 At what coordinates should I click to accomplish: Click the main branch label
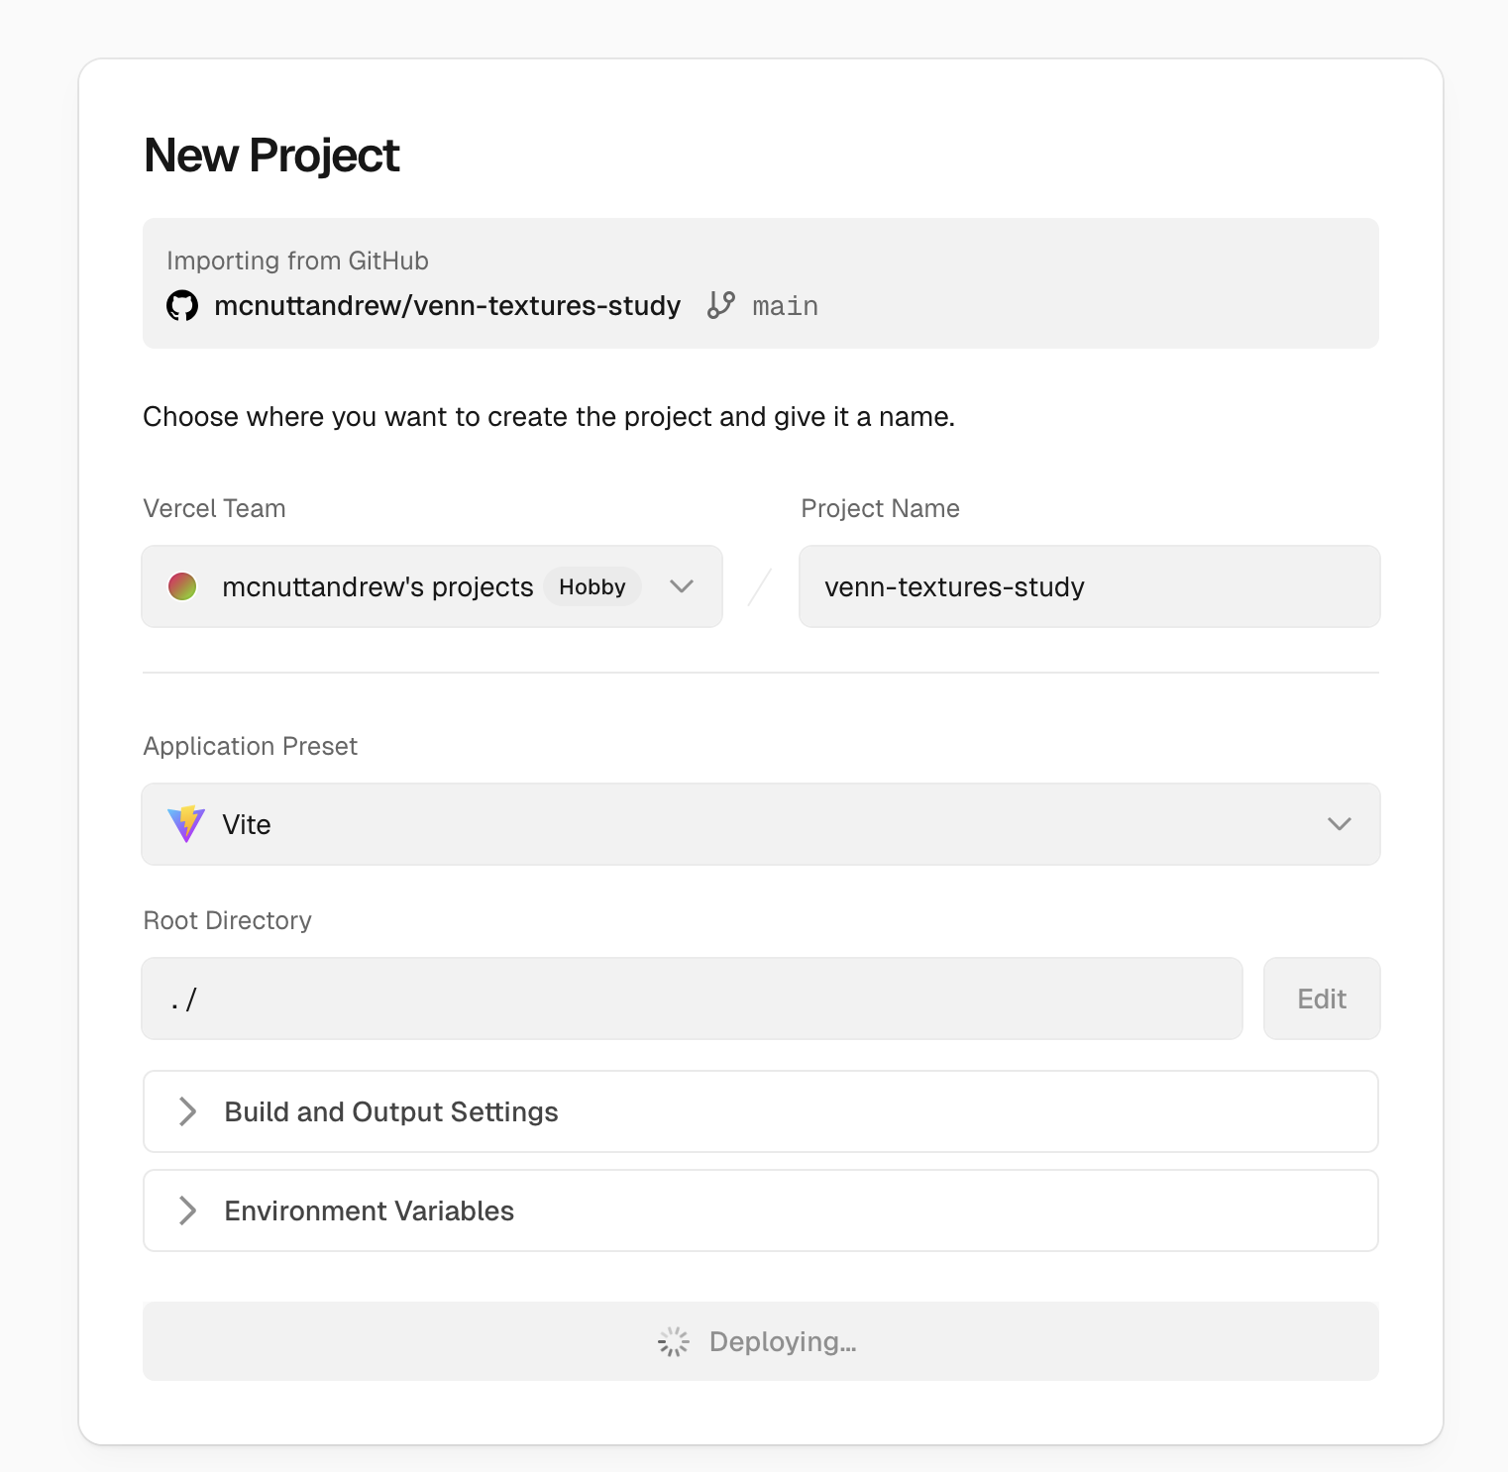coord(785,306)
